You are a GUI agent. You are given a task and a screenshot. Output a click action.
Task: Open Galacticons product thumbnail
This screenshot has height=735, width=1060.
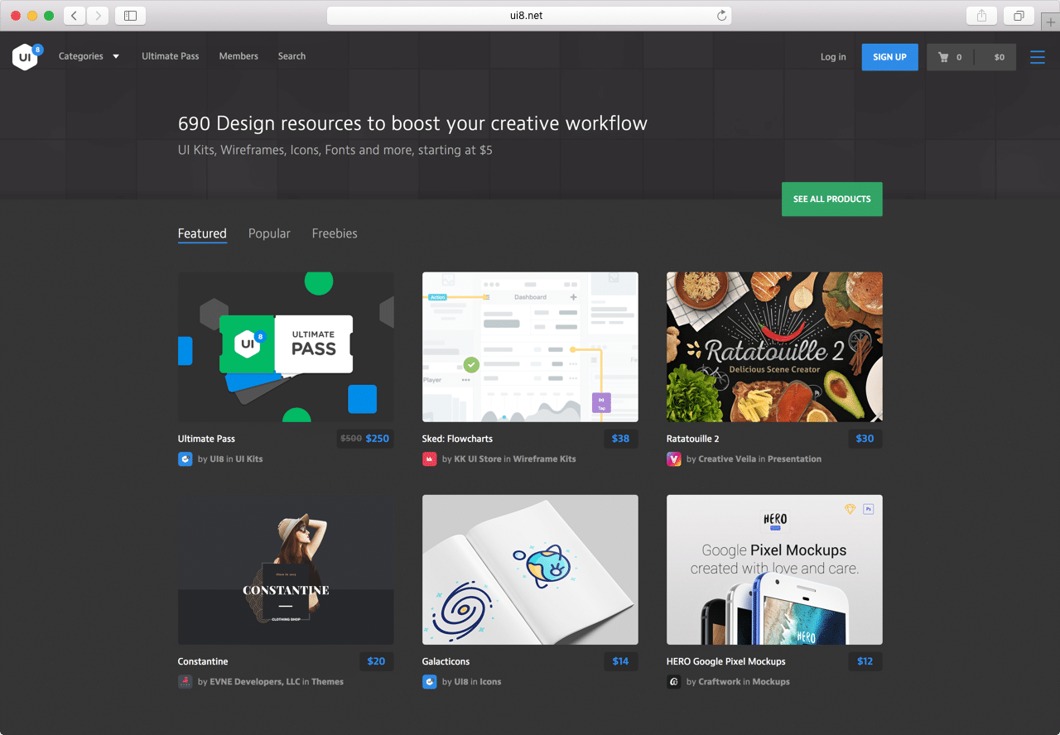530,569
